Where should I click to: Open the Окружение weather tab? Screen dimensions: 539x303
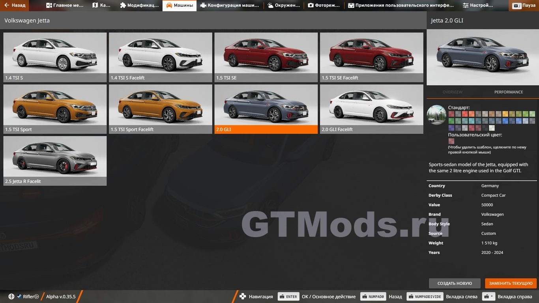point(284,6)
